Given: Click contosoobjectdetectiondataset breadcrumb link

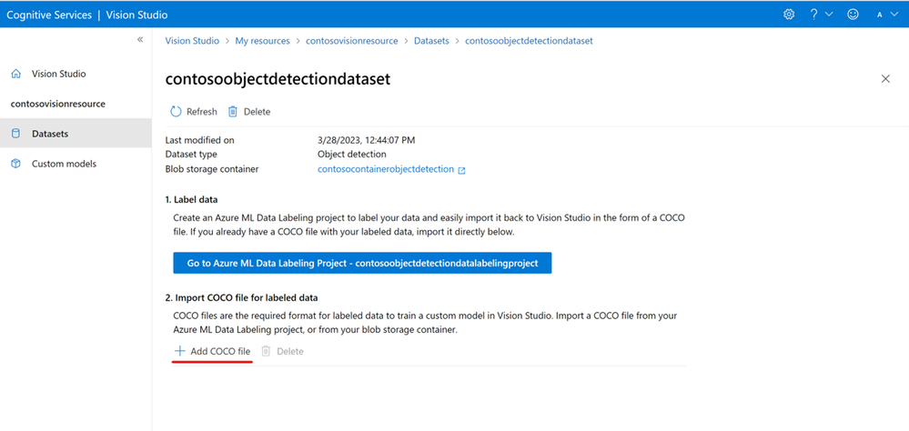Looking at the screenshot, I should click(529, 41).
